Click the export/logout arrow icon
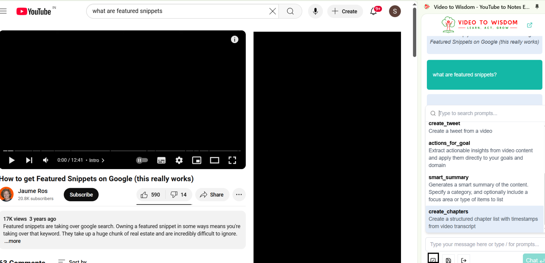Viewport: 545px width, 263px height. coord(464,260)
